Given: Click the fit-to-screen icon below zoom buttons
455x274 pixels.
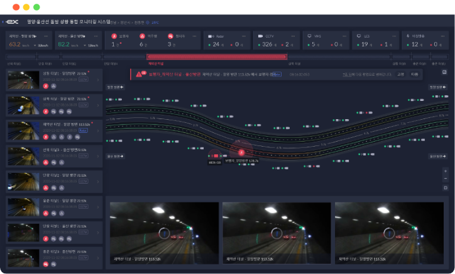Looking at the screenshot, I should (x=445, y=187).
